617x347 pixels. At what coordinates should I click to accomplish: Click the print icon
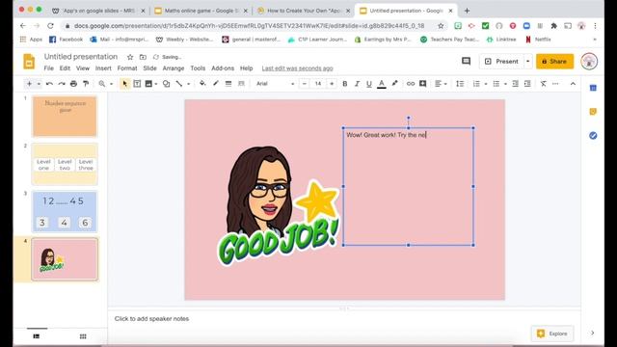click(x=73, y=84)
